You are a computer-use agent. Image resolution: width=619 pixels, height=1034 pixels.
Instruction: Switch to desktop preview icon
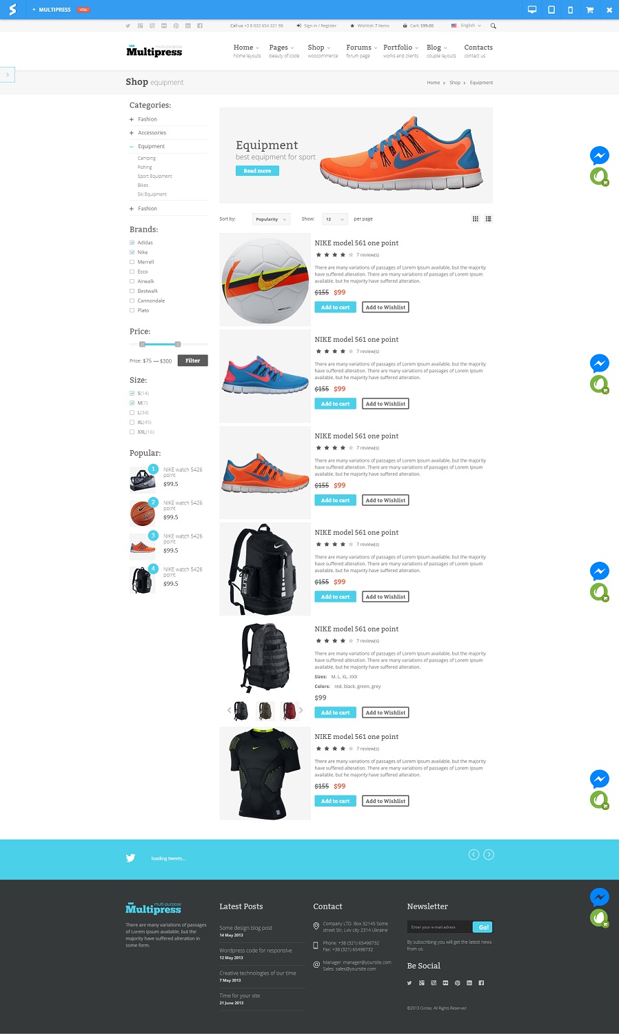(x=532, y=10)
